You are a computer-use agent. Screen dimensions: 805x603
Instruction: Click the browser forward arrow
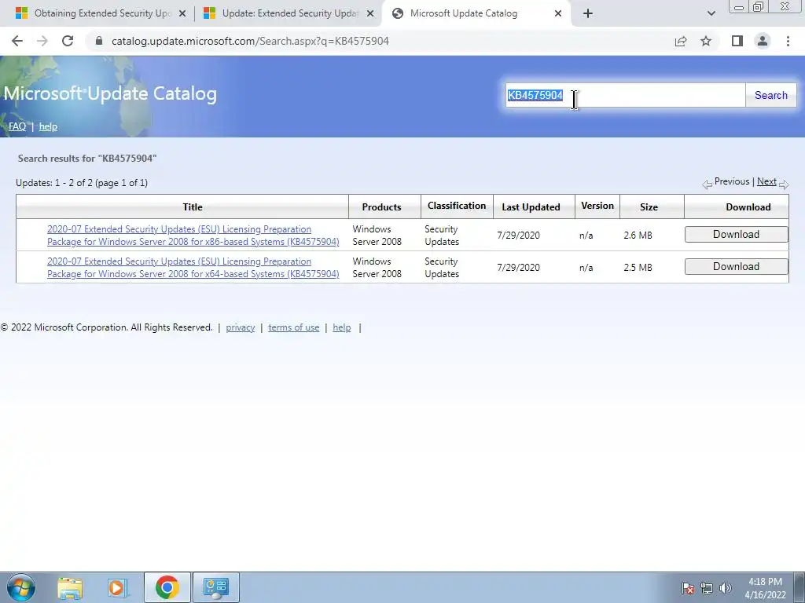coord(42,41)
